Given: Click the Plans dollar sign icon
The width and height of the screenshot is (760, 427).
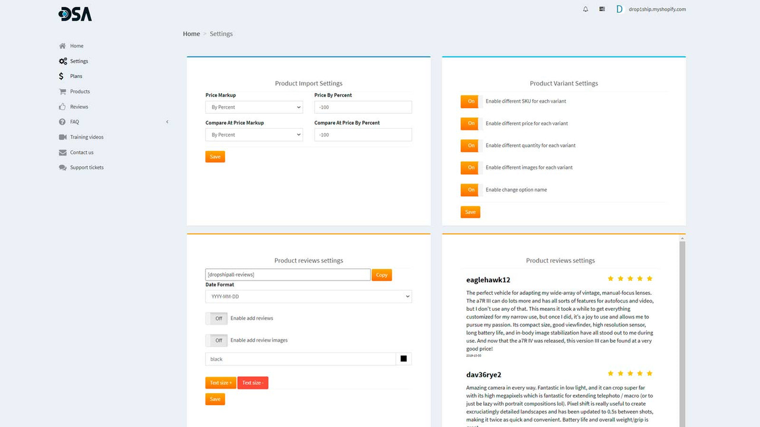Looking at the screenshot, I should (x=61, y=76).
